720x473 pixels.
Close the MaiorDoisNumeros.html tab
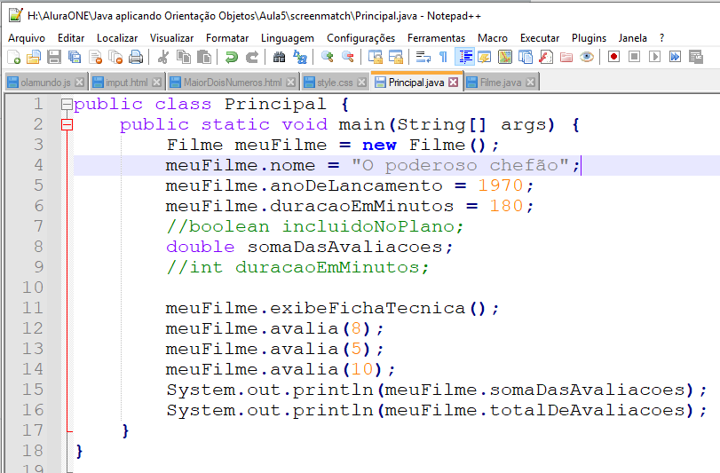290,83
